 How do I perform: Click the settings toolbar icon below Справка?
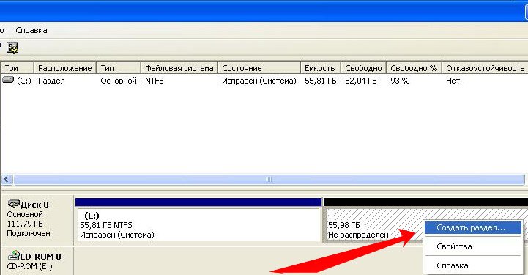[x=12, y=48]
